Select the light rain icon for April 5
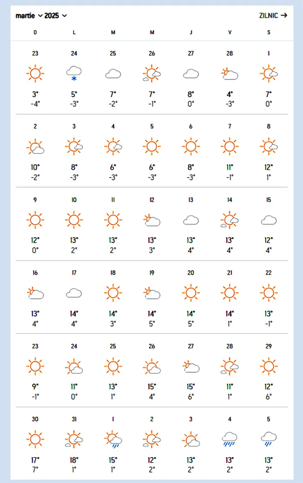The width and height of the screenshot is (303, 483). pos(268,439)
